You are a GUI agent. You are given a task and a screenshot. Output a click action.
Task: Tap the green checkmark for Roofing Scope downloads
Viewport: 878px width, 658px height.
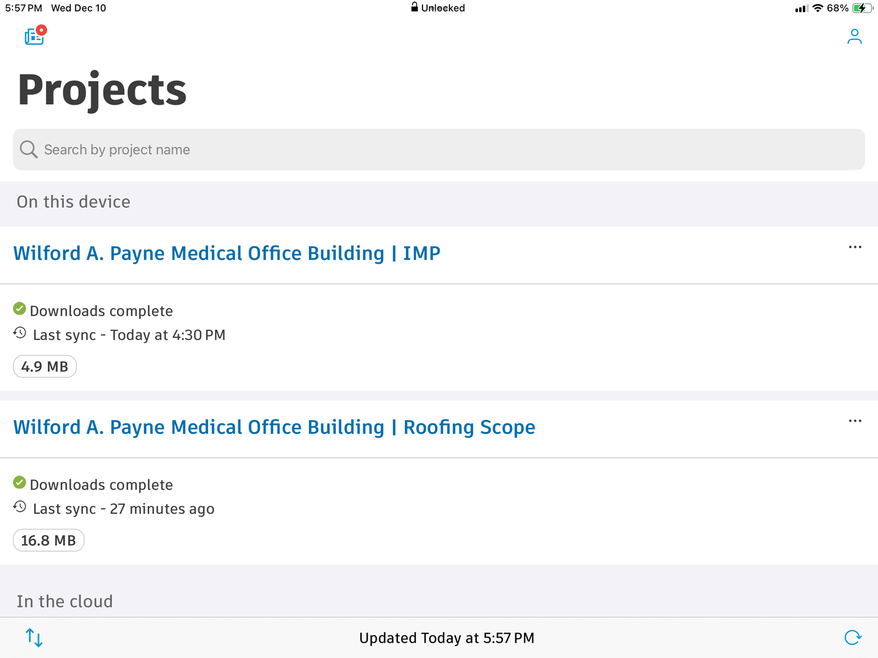[20, 484]
